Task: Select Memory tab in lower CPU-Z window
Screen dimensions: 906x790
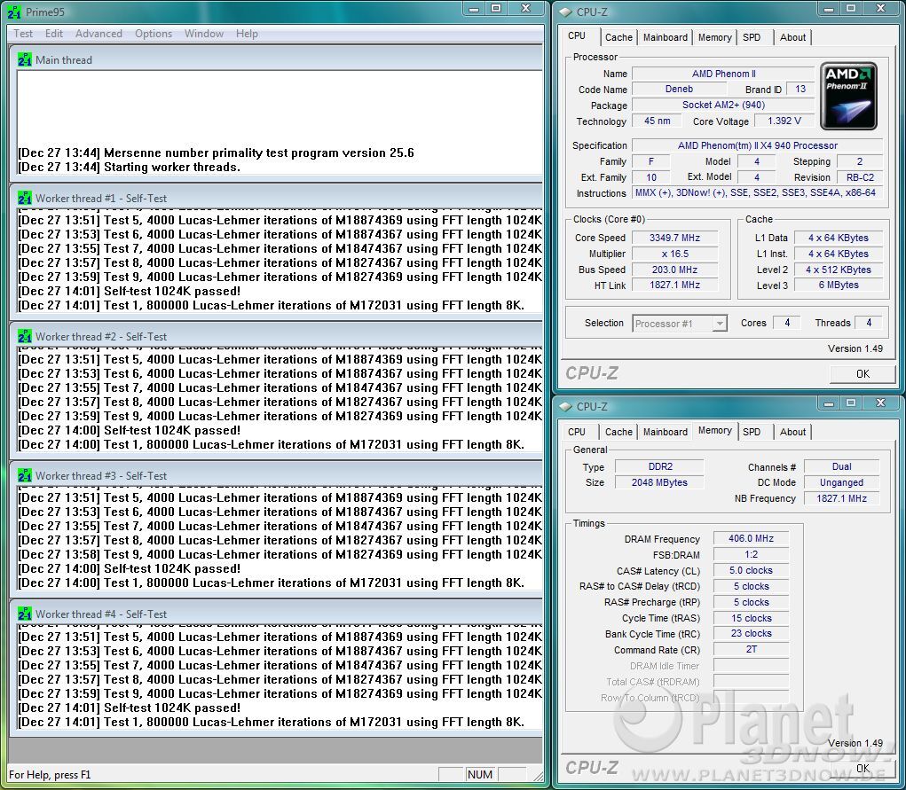Action: [714, 430]
